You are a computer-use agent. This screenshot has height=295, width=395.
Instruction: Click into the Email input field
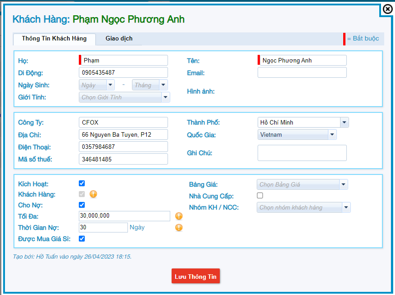point(302,73)
